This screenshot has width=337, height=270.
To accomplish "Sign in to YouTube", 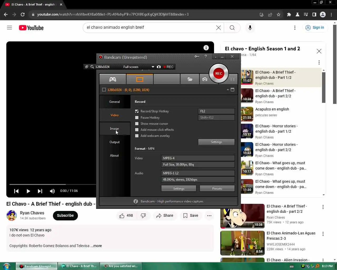I will click(x=315, y=27).
